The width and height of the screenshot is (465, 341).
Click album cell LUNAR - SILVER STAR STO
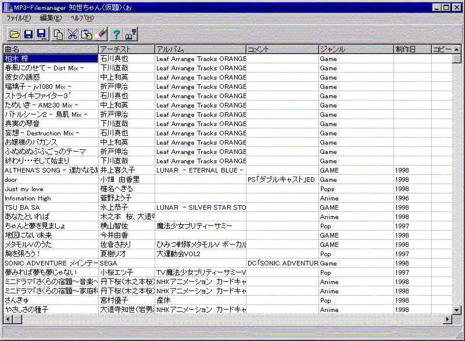coord(201,207)
